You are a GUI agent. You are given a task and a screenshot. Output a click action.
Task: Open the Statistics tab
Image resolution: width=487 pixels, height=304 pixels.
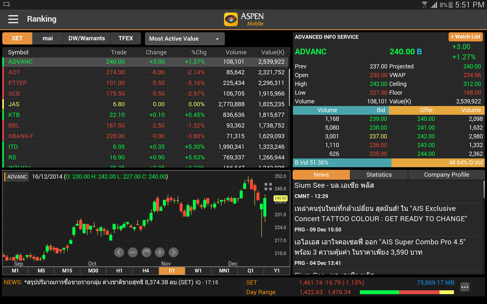coord(379,175)
